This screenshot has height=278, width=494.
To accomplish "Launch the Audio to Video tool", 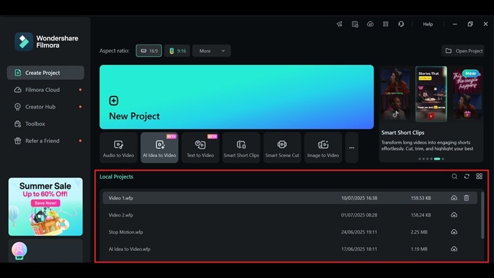I will (x=119, y=148).
